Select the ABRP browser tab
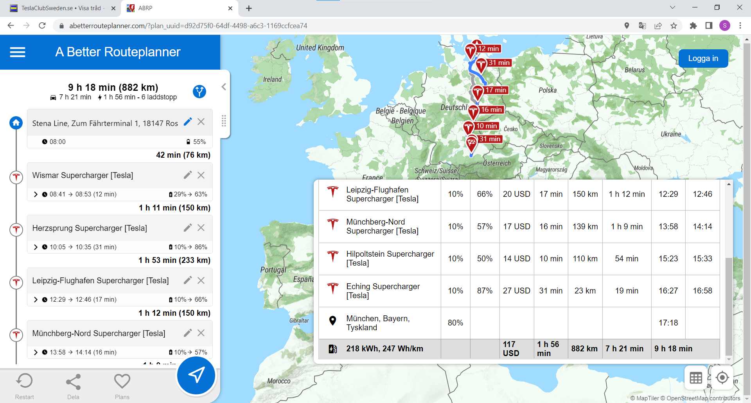The image size is (751, 403). pos(180,8)
